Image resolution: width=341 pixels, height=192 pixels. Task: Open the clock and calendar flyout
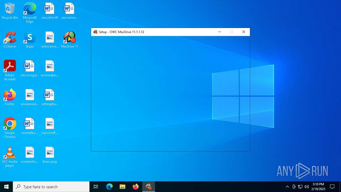pos(319,187)
